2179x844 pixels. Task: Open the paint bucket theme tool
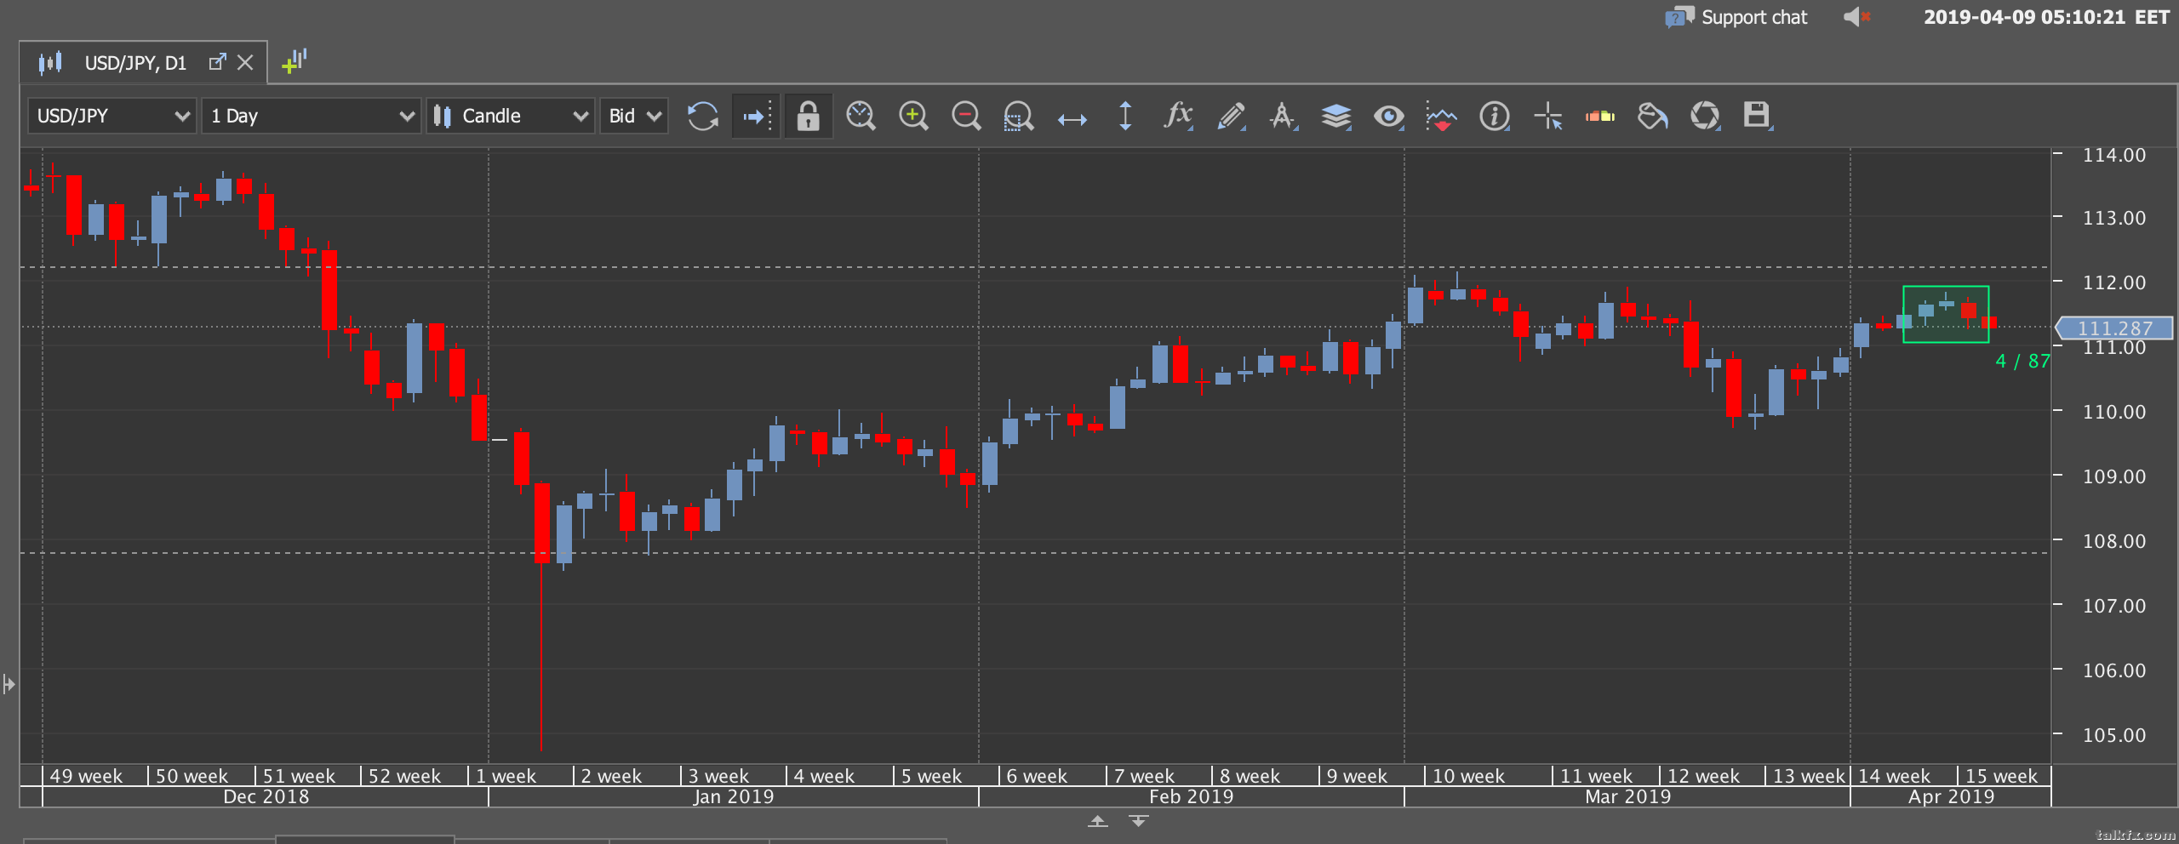pyautogui.click(x=1652, y=116)
